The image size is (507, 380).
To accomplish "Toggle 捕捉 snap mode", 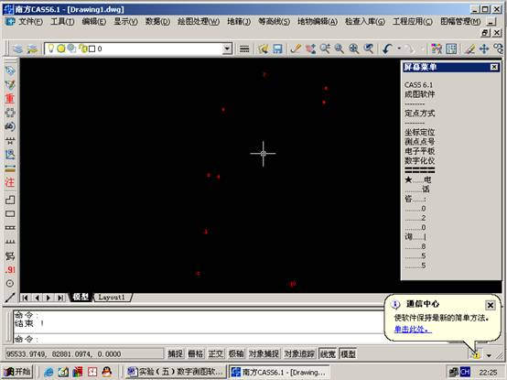I will [x=175, y=353].
